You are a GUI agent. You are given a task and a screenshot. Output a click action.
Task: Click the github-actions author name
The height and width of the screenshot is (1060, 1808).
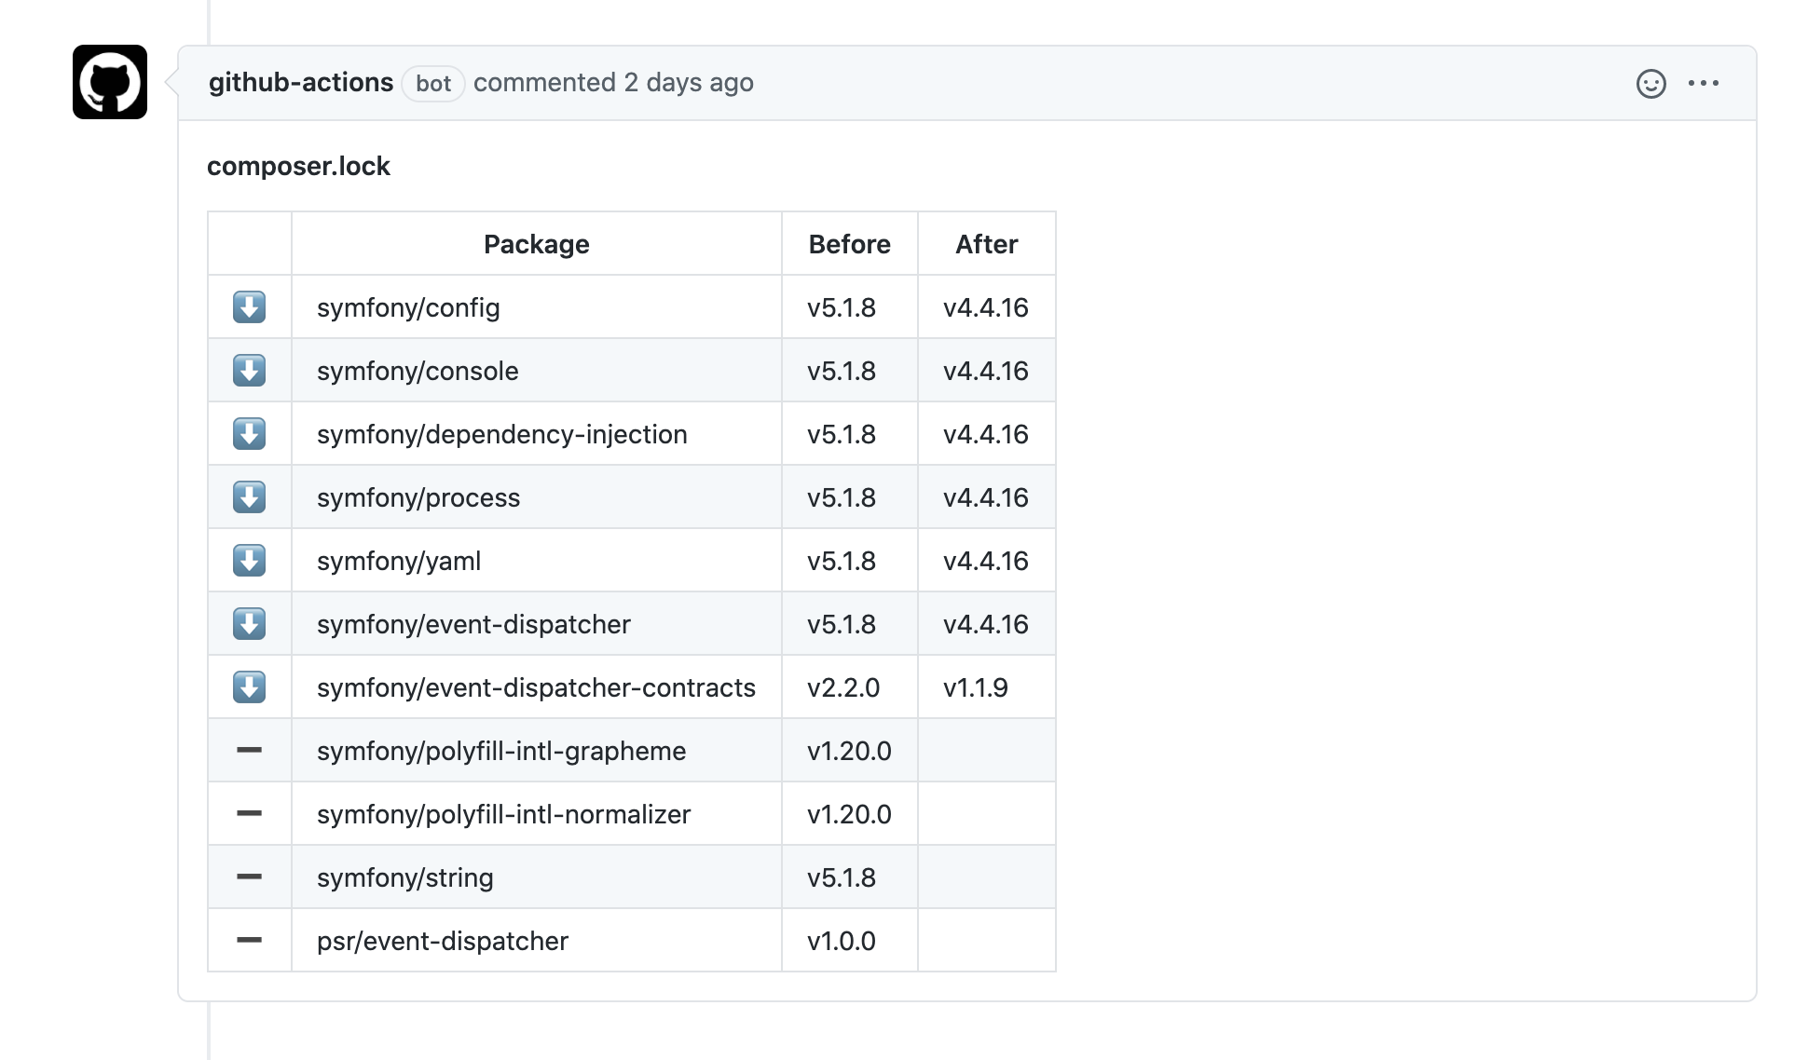point(300,83)
